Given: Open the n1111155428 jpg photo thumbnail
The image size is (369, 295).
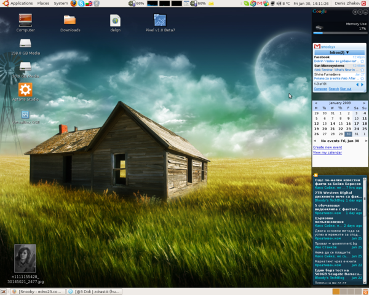Looking at the screenshot, I should [25, 258].
